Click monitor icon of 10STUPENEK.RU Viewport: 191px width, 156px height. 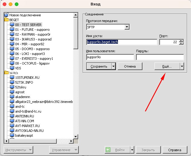click(12, 78)
